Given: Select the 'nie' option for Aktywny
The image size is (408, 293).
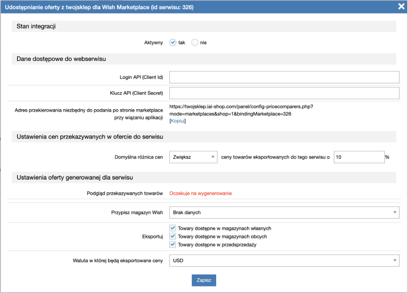Looking at the screenshot, I should pos(195,43).
